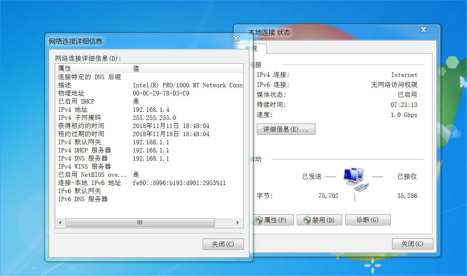Select the IPv4 地址 row

[x=149, y=110]
